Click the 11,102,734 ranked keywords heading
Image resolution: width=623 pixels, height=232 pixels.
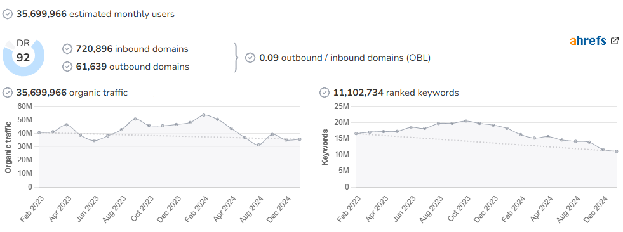point(396,93)
